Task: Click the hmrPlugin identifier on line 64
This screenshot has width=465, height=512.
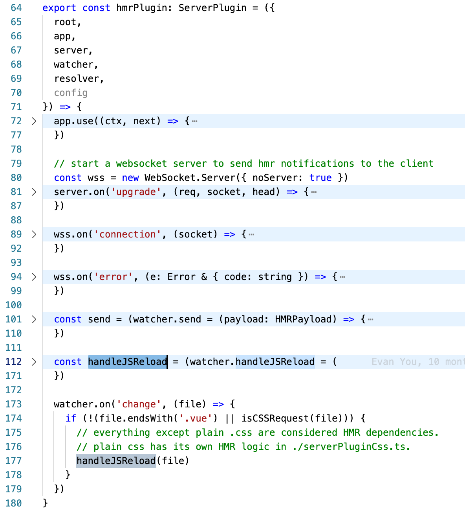Action: [141, 8]
